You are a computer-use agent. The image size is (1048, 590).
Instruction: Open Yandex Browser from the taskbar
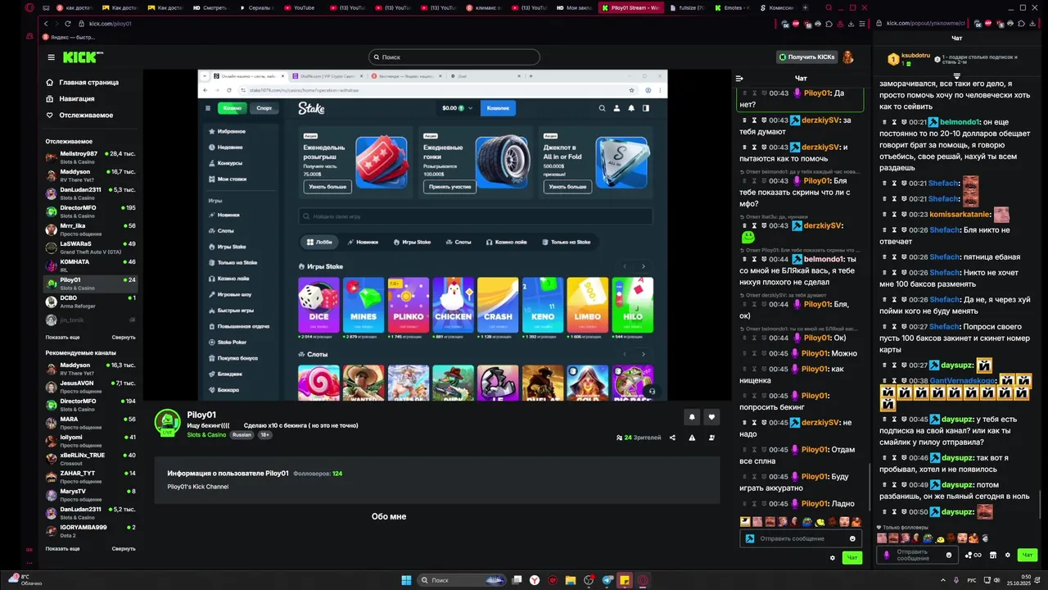tap(535, 580)
